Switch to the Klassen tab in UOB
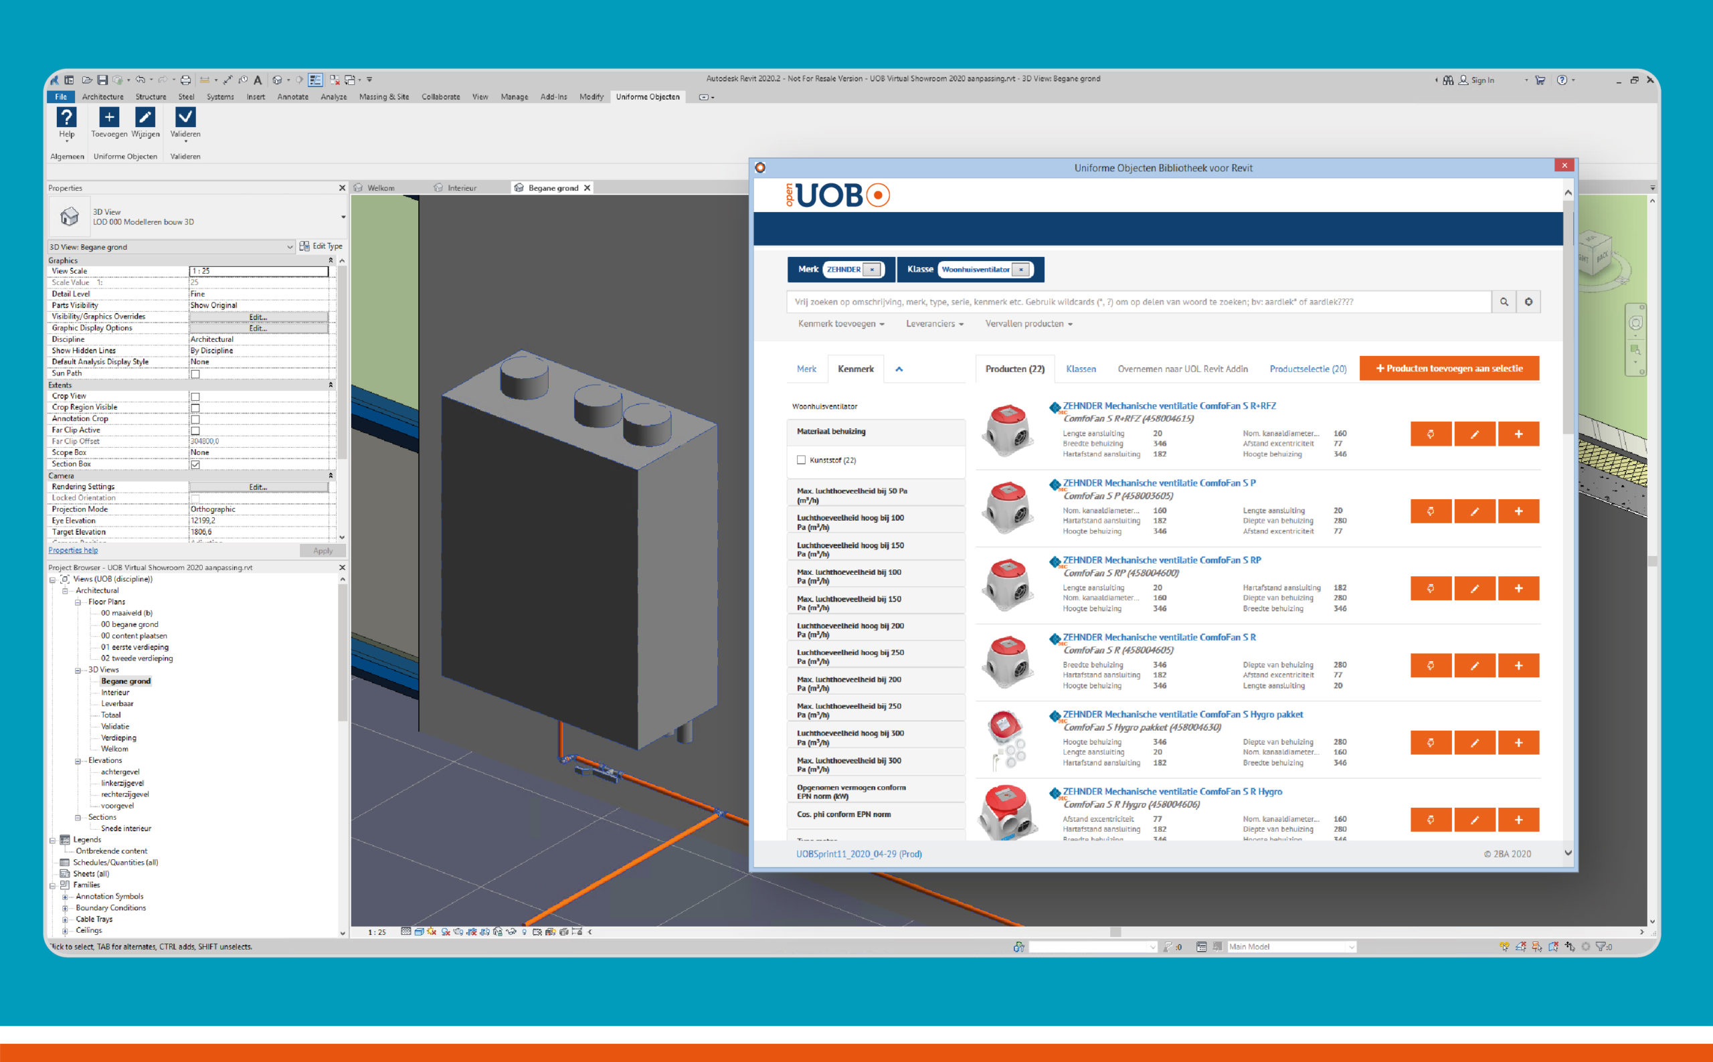 1081,369
